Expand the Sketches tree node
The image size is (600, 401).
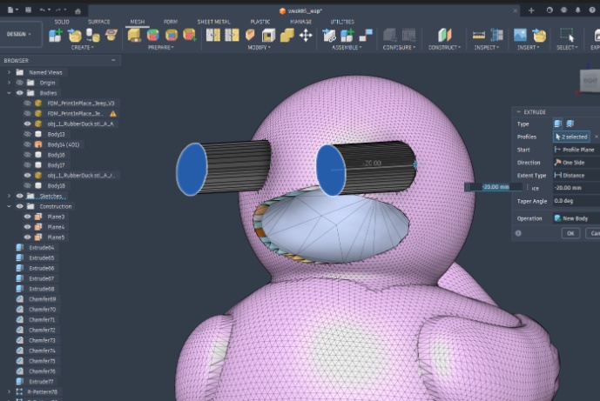9,196
